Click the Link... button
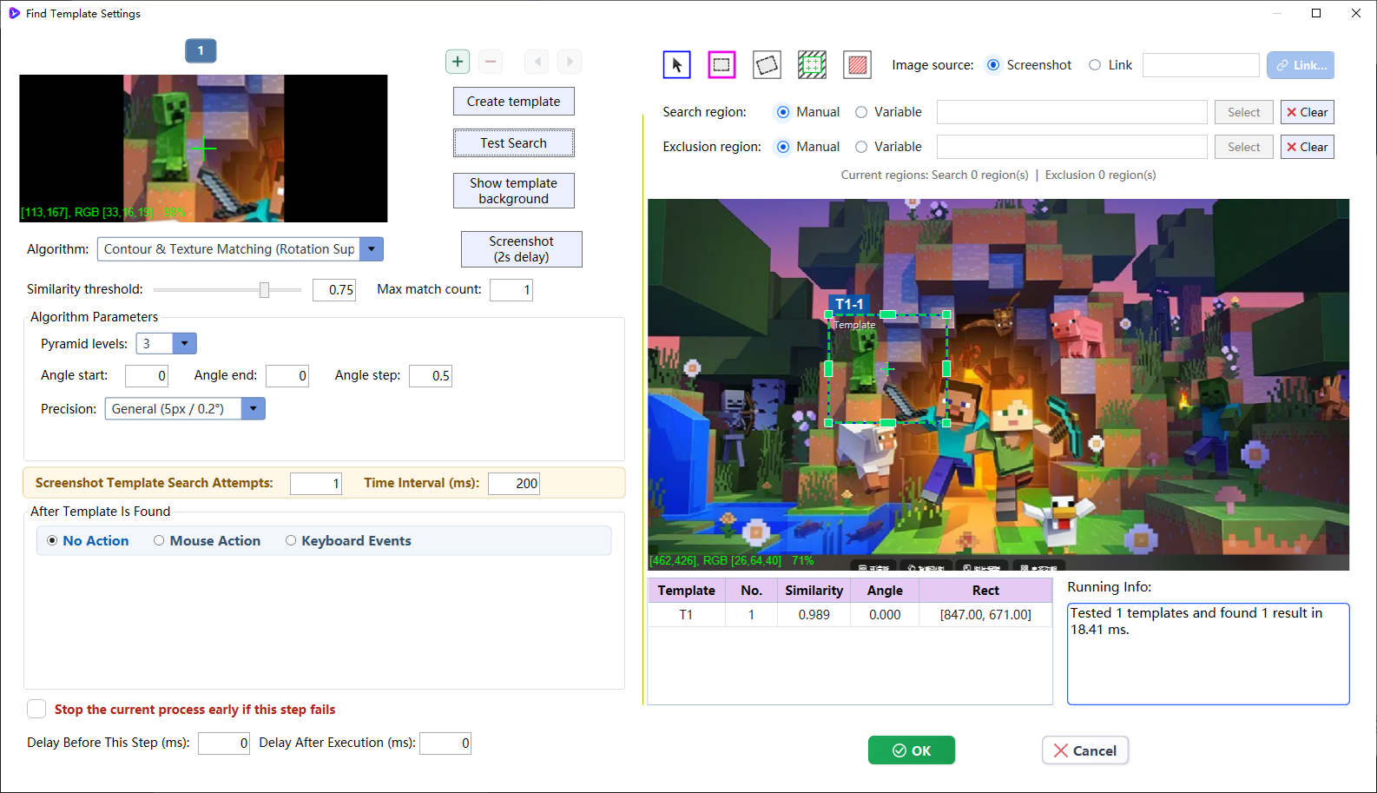This screenshot has height=793, width=1377. pyautogui.click(x=1301, y=65)
